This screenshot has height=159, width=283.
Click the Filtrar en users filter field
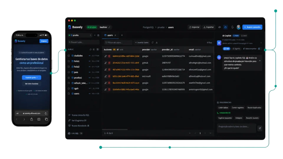coord(118,42)
